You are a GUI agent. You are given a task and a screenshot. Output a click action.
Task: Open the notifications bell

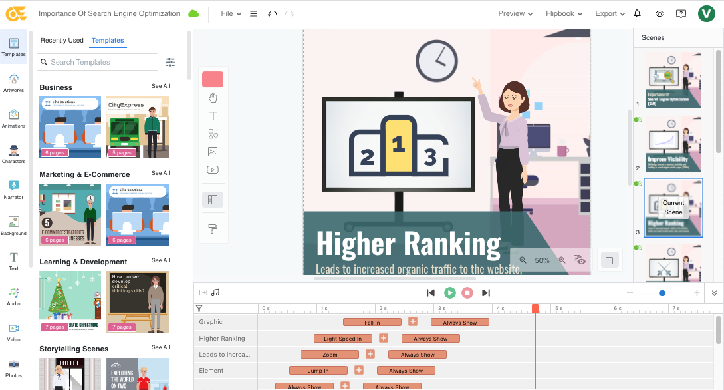638,13
